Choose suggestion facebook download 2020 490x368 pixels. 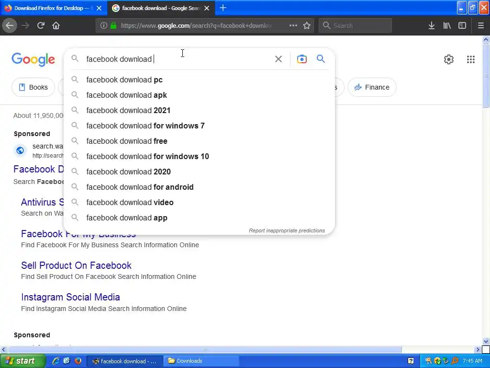[x=199, y=172]
